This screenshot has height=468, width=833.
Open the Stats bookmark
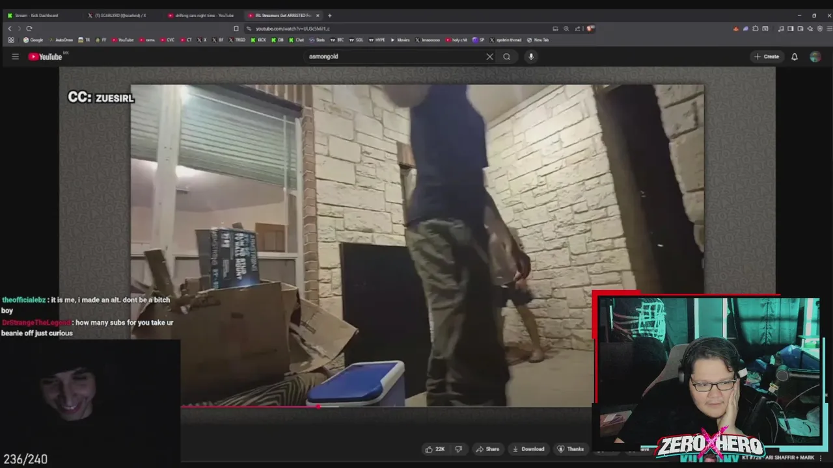[316, 40]
